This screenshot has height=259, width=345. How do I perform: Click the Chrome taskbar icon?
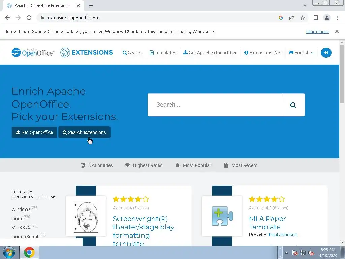click(x=29, y=252)
